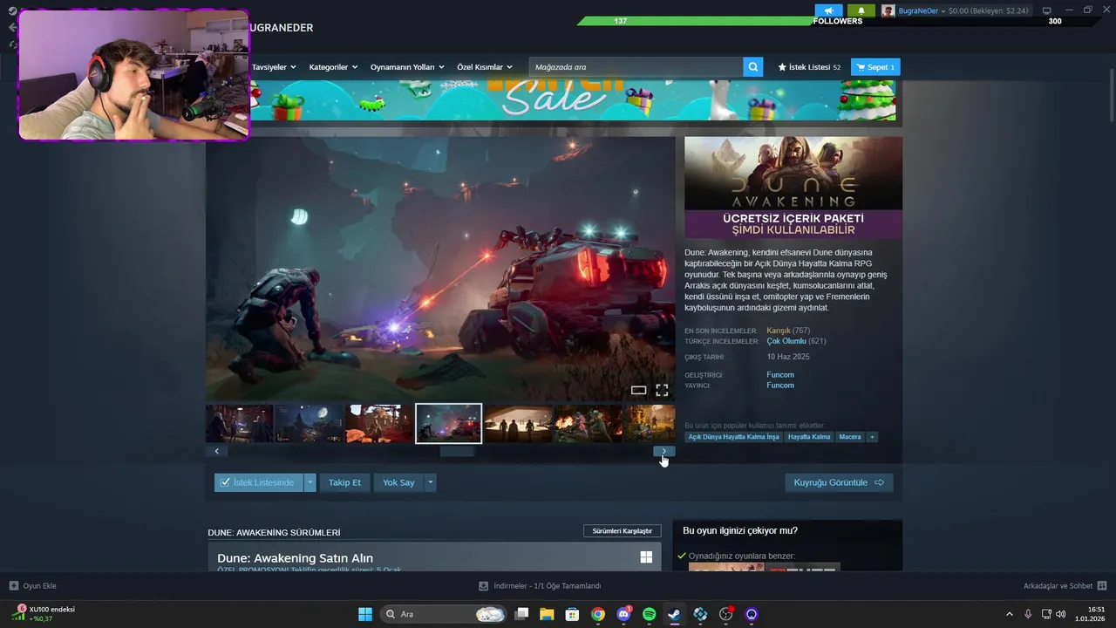Open the megaphone announcements icon
This screenshot has width=1116, height=628.
tap(828, 10)
